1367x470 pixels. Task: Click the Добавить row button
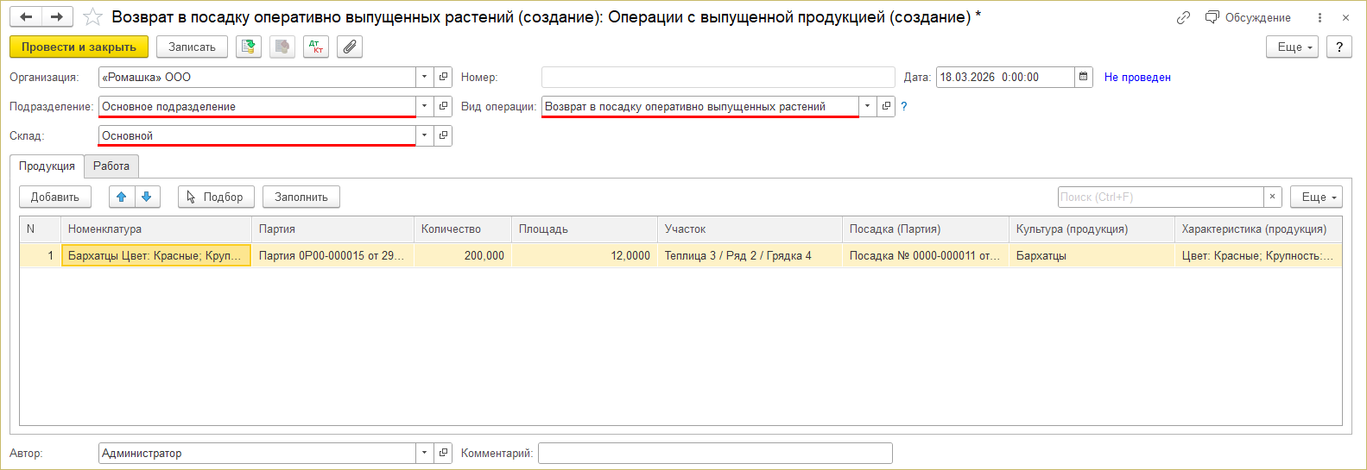[x=55, y=197]
